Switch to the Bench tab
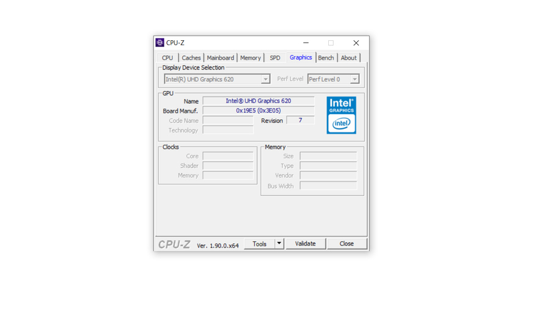The width and height of the screenshot is (550, 309). click(x=326, y=58)
